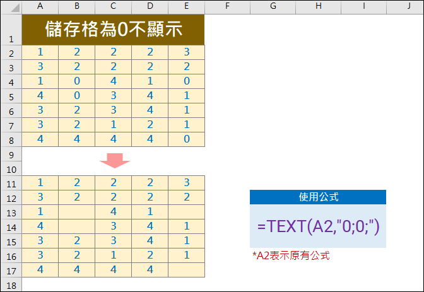Viewport: 424px width, 292px height.
Task: Select row 2 header
Action: click(11, 52)
